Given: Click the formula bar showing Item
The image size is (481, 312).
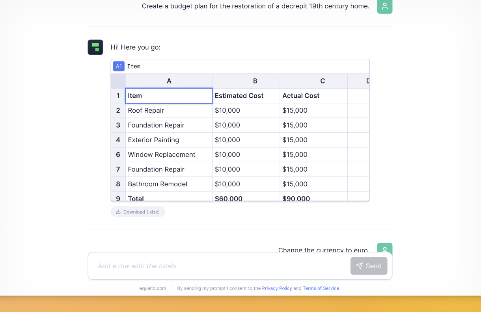Looking at the screenshot, I should [x=247, y=66].
